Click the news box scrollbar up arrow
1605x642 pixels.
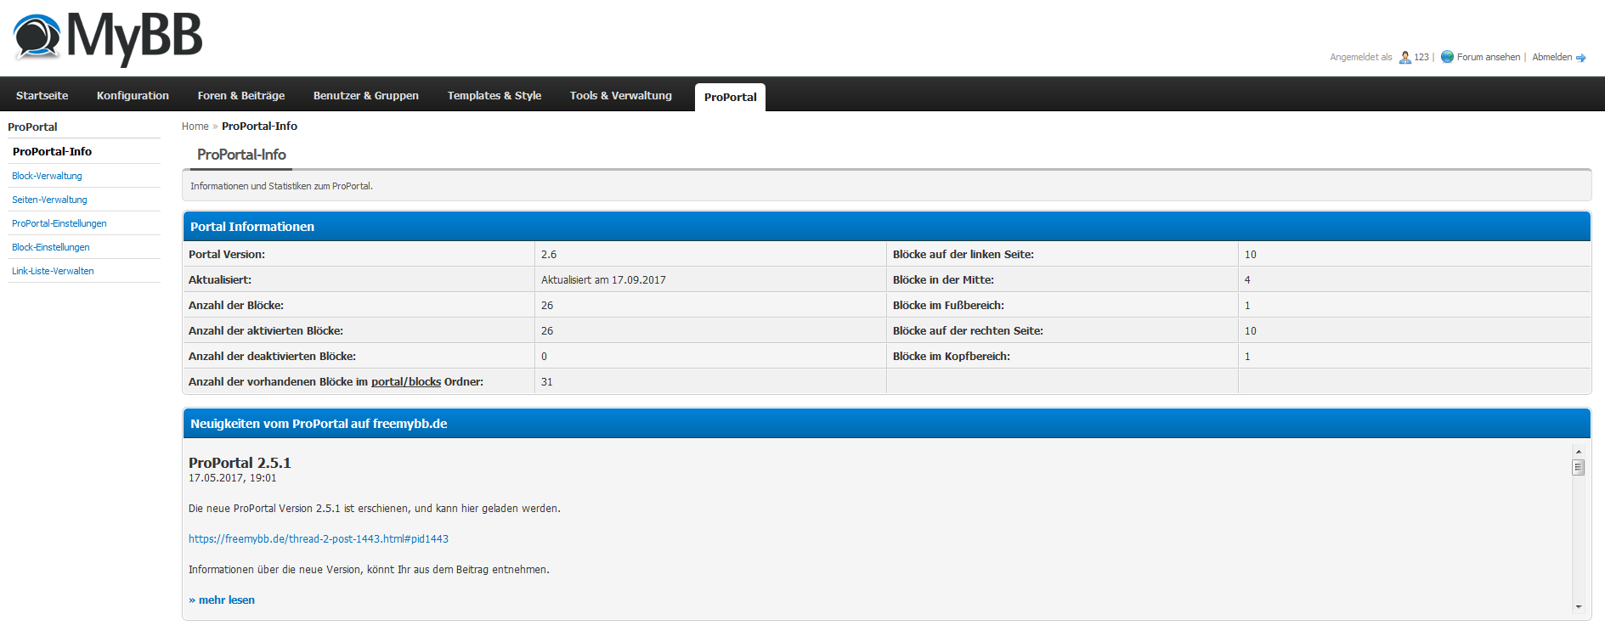point(1579,452)
